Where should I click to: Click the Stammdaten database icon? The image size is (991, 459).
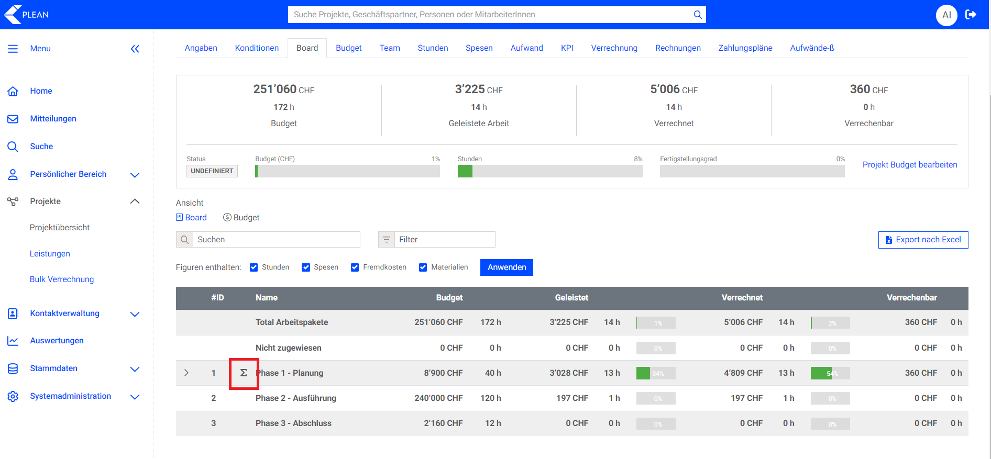pyautogui.click(x=13, y=368)
